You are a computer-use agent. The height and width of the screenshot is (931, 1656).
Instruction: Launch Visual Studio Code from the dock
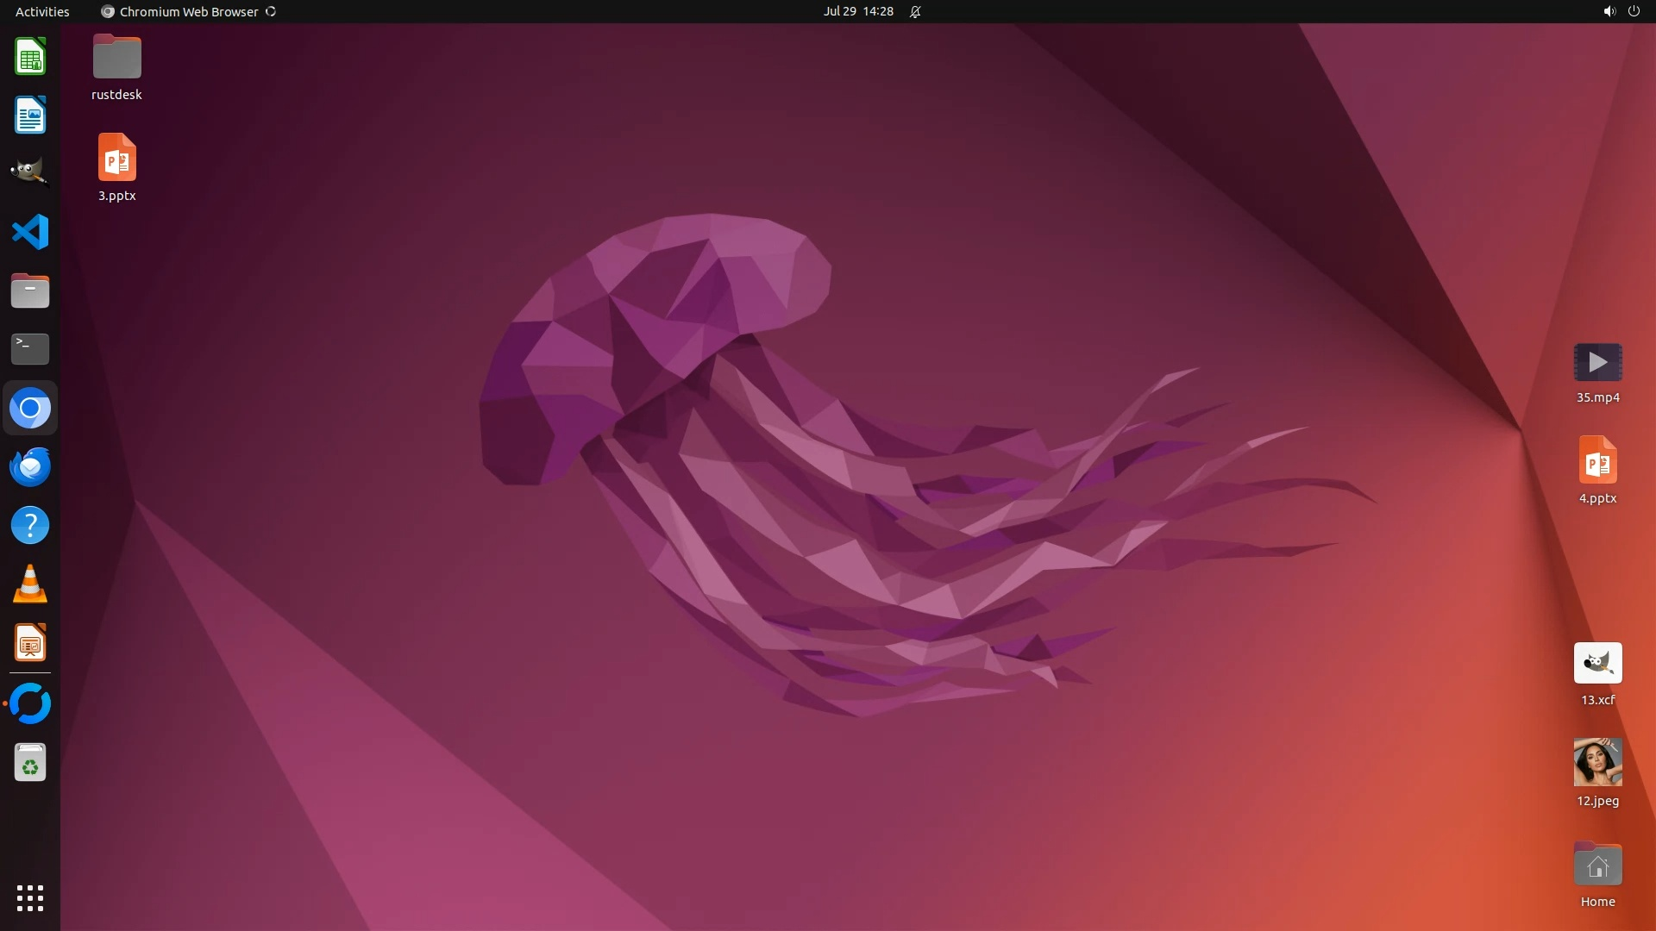tap(30, 232)
